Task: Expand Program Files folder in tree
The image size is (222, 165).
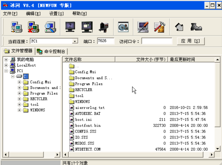Action: (19, 93)
